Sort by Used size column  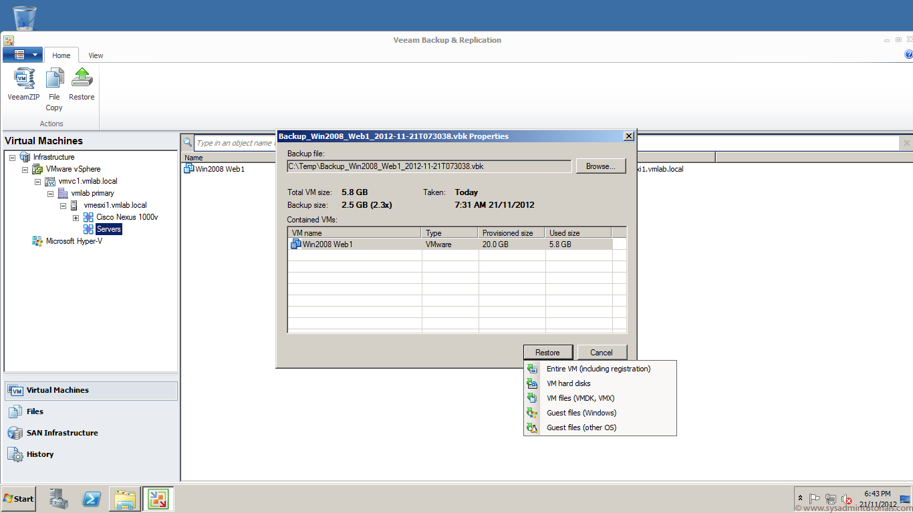579,233
